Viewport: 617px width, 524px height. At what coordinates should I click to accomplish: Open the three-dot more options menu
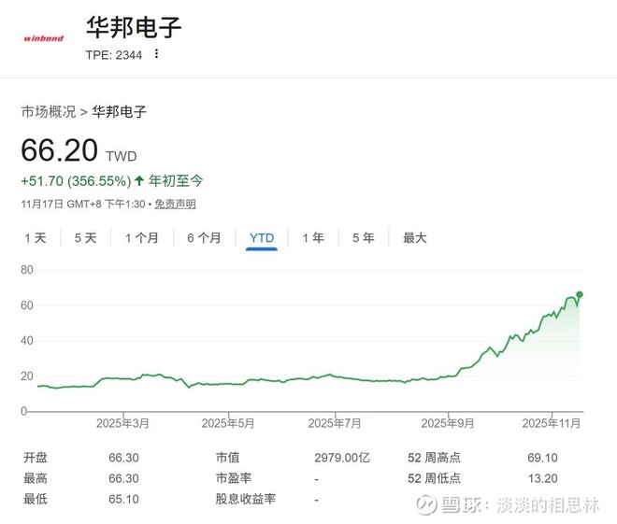click(x=157, y=54)
